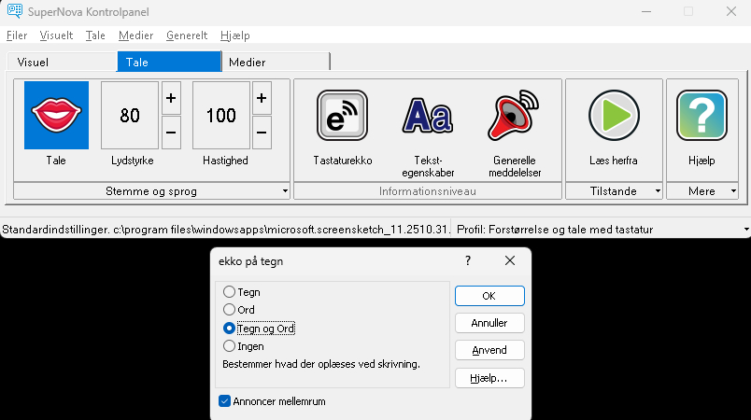751x420 pixels.
Task: Click the SuperNova title bar app icon
Action: pos(13,11)
